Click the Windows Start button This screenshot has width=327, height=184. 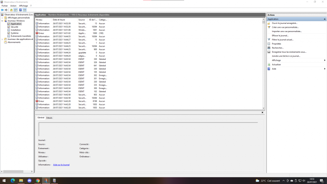point(4,181)
